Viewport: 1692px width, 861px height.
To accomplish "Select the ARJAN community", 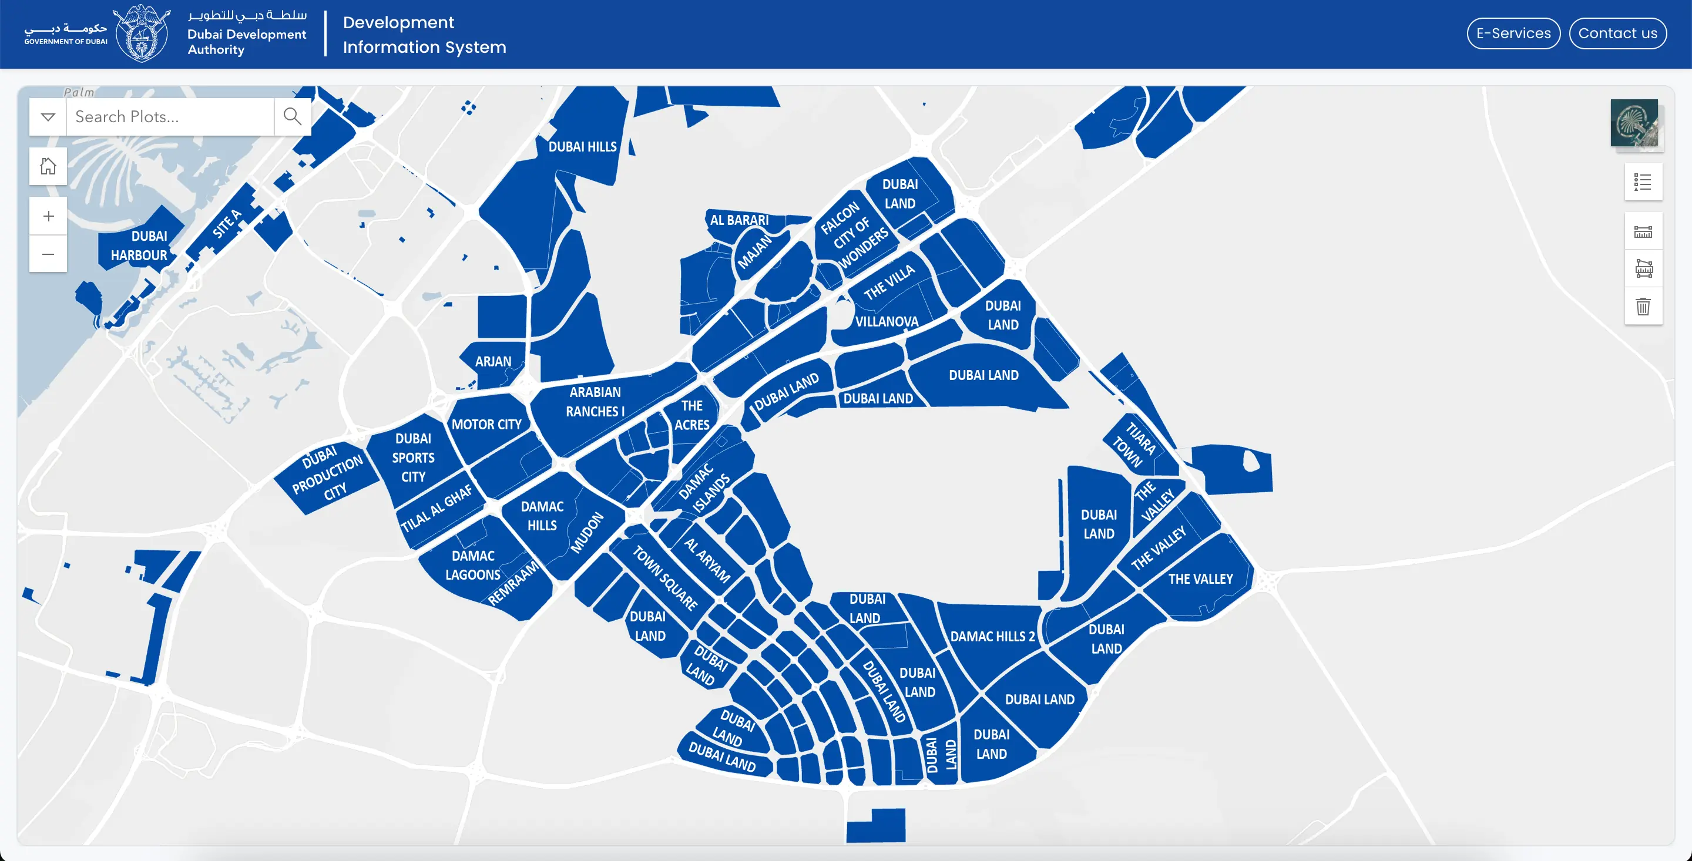I will [493, 362].
